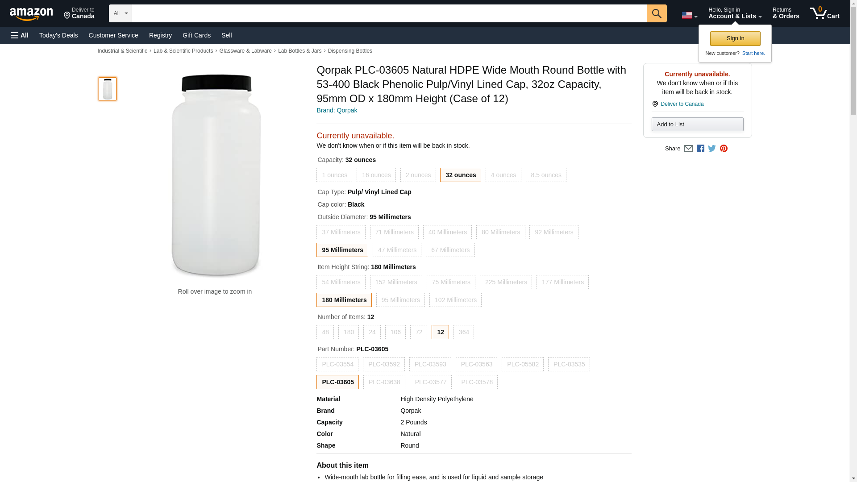Select the 16 ounces capacity option
This screenshot has width=857, height=482.
coord(376,175)
